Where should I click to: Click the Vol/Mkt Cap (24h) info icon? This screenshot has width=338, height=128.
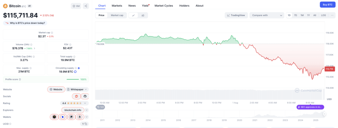[x=34, y=57]
